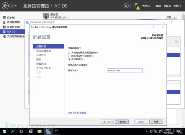
Task: Click the 下一步(N) button
Action: [122, 122]
